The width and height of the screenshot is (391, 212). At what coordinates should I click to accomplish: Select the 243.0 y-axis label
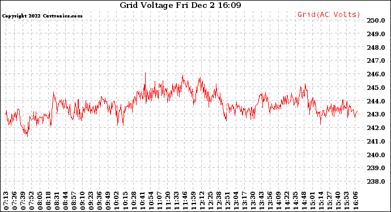pos(376,114)
